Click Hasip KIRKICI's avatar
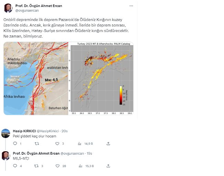This screenshot has height=176, width=224. point(6,133)
